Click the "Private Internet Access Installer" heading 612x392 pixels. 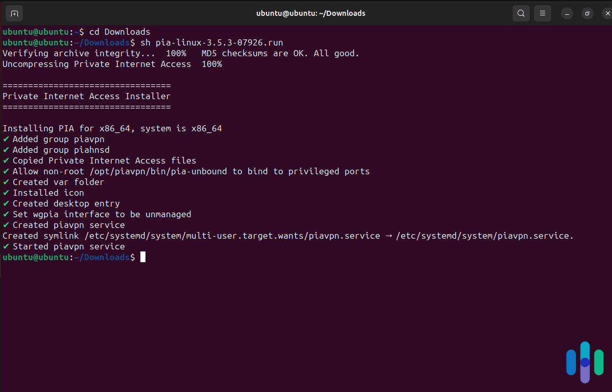click(x=87, y=96)
